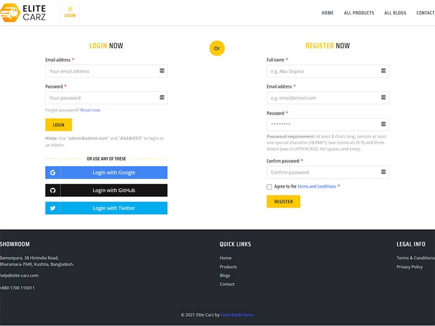
Task: Click the Reset now link
Action: 90,110
